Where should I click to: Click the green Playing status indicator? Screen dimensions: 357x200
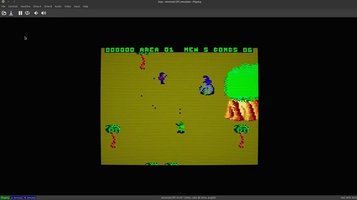[5, 197]
